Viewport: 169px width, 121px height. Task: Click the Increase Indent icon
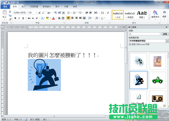90,13
